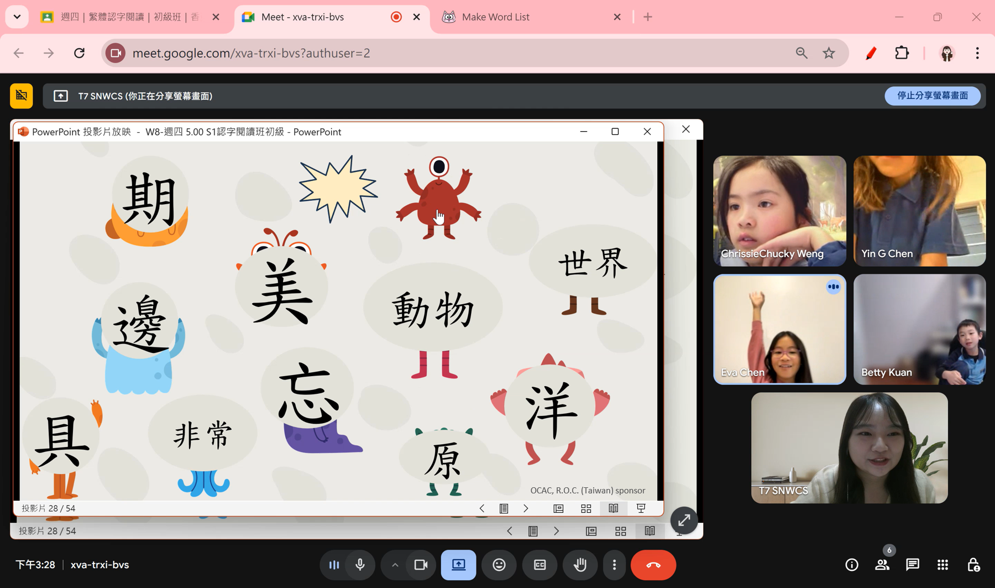995x588 pixels.
Task: Turn on closed captions in the call
Action: tap(540, 565)
